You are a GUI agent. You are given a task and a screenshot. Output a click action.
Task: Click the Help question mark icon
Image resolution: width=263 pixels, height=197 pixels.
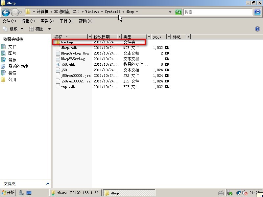(x=257, y=29)
